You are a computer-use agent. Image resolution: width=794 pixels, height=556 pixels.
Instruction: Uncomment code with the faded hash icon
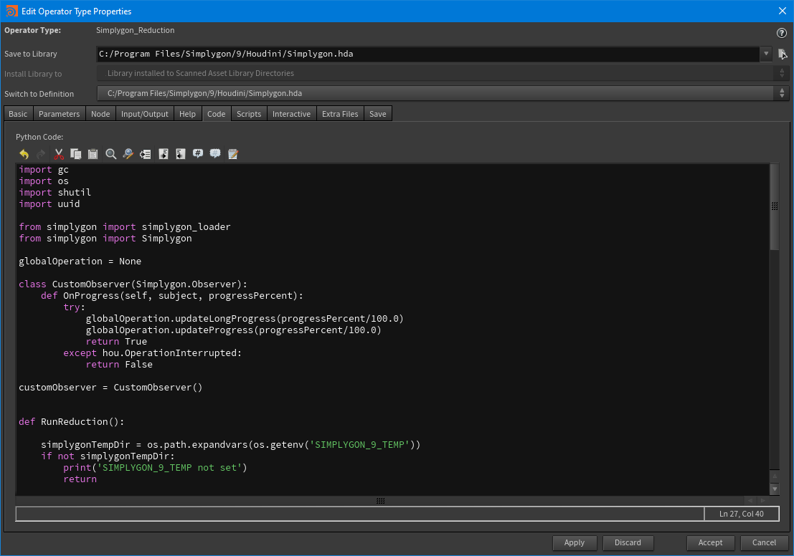point(215,154)
